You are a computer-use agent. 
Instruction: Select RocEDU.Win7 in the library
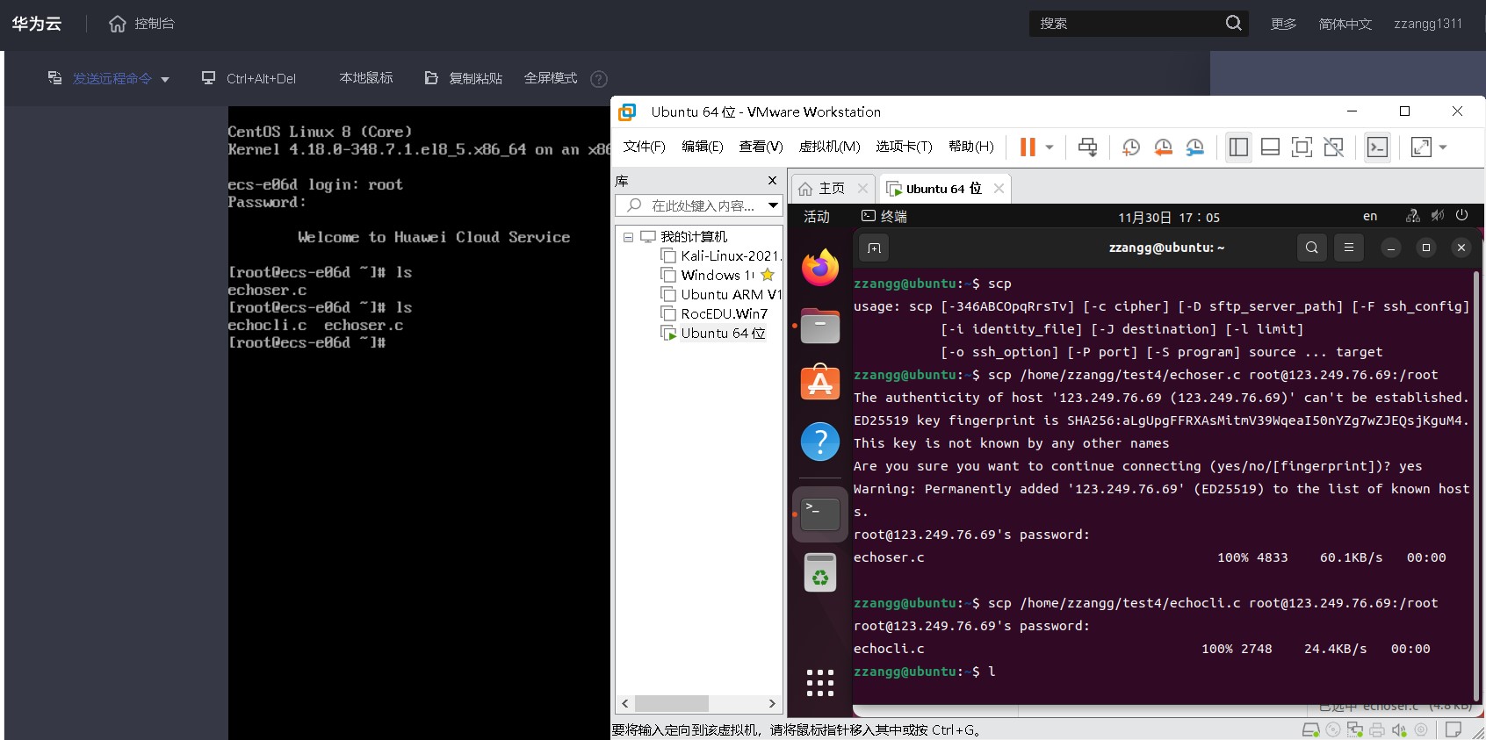714,314
